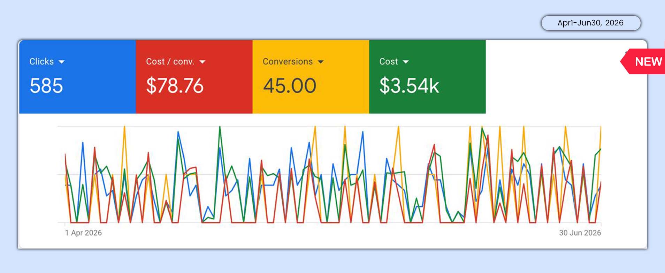Open the Clicks metric dropdown arrow
Screen dimensions: 665x273
click(62, 62)
